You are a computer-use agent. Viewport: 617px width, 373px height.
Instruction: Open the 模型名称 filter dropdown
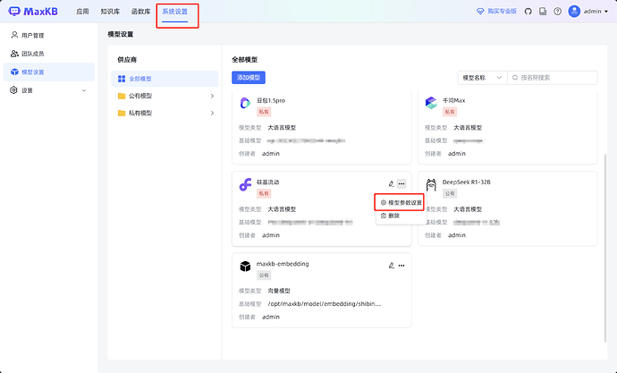click(x=483, y=78)
